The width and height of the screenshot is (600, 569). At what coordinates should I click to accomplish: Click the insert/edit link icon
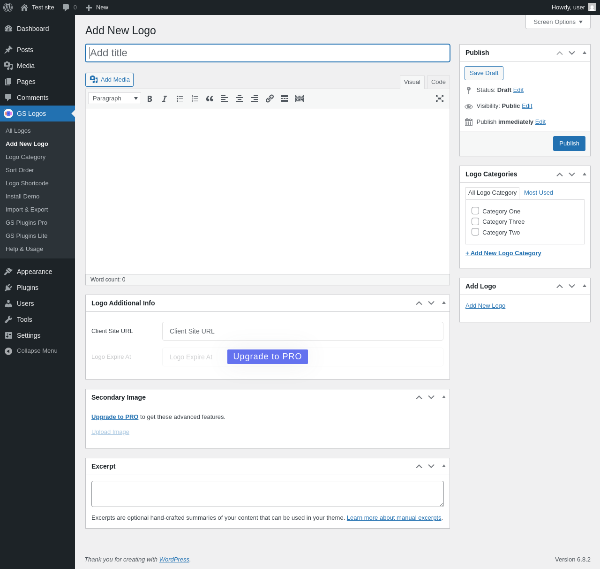[270, 99]
